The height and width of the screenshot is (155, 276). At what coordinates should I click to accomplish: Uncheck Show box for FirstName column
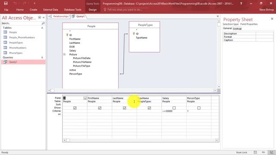(100, 108)
